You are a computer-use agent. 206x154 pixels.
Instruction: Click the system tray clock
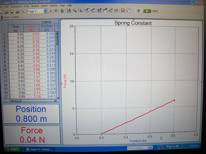[194, 146]
